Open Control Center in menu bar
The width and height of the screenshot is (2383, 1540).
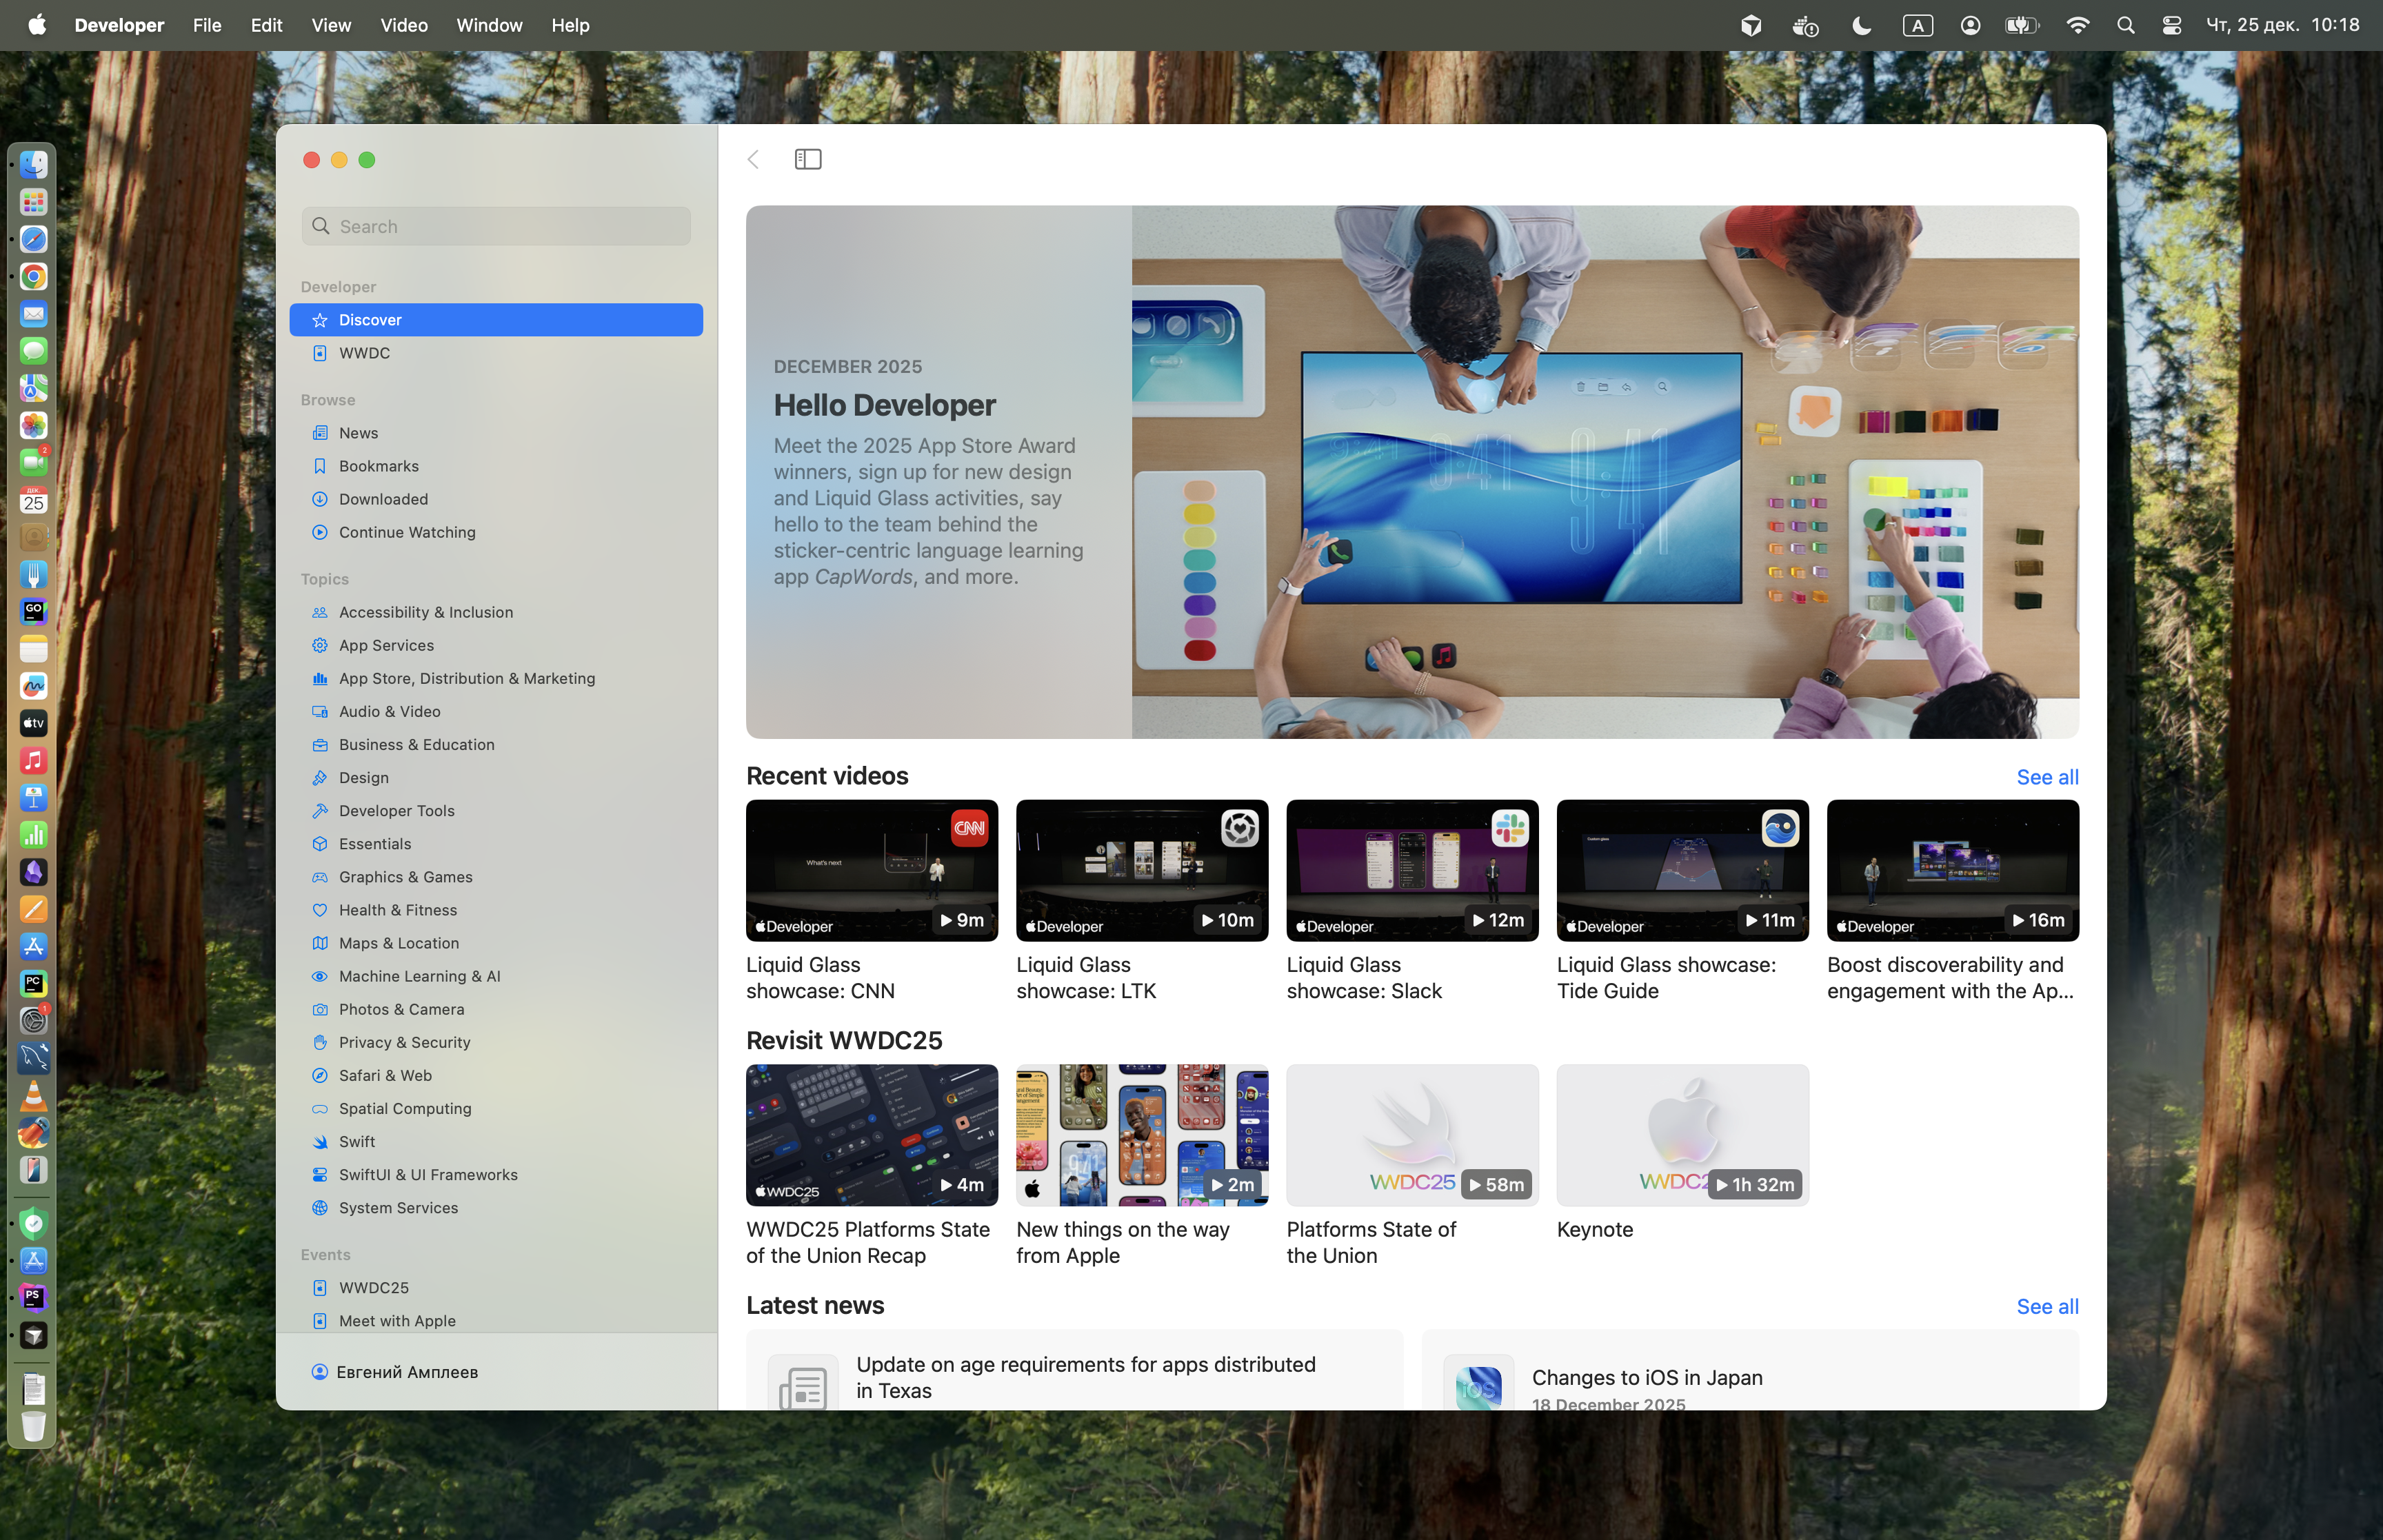point(2172,25)
